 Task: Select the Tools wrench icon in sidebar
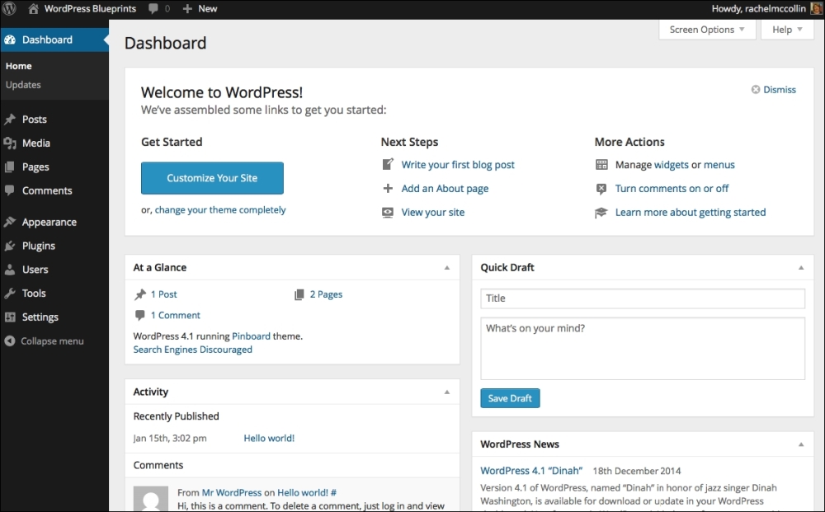point(10,294)
